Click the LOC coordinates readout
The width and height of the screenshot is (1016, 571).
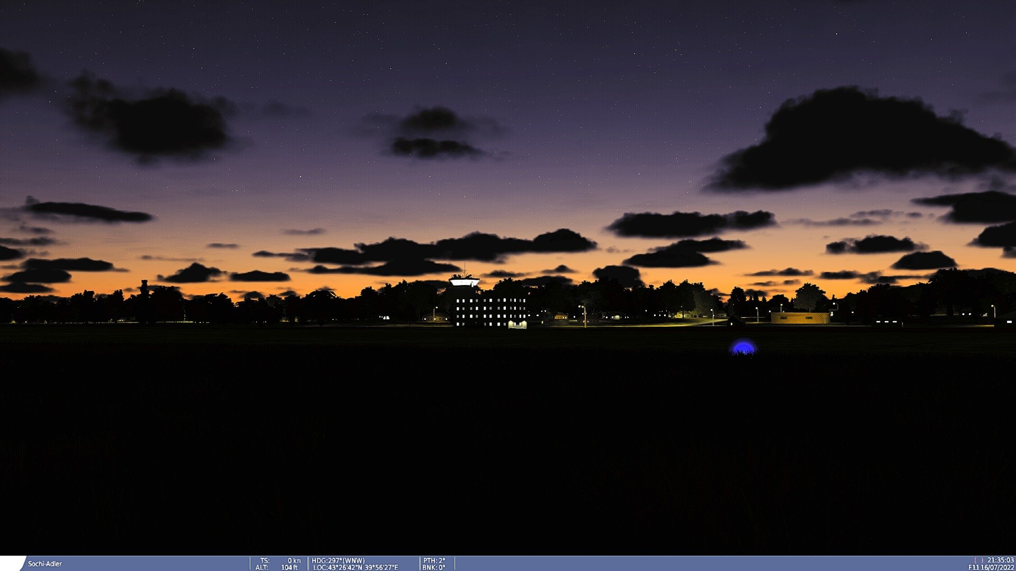pos(355,567)
